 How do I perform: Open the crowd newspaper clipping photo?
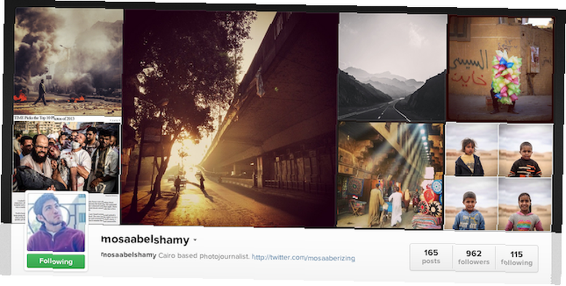(66, 157)
